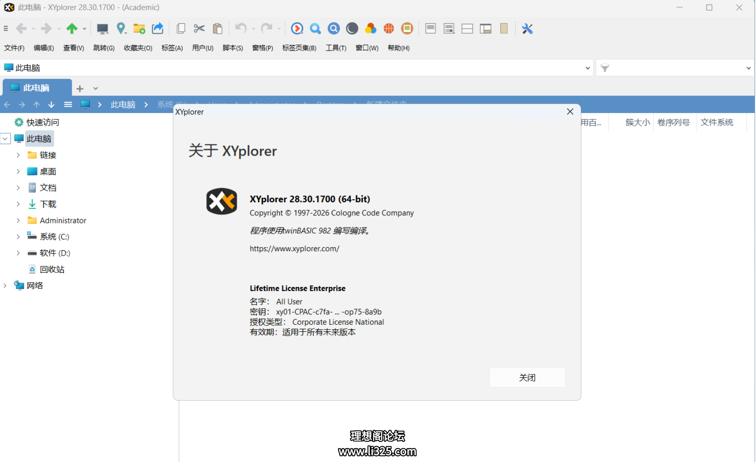Click the tan single-panel toolbar icon

pyautogui.click(x=504, y=29)
